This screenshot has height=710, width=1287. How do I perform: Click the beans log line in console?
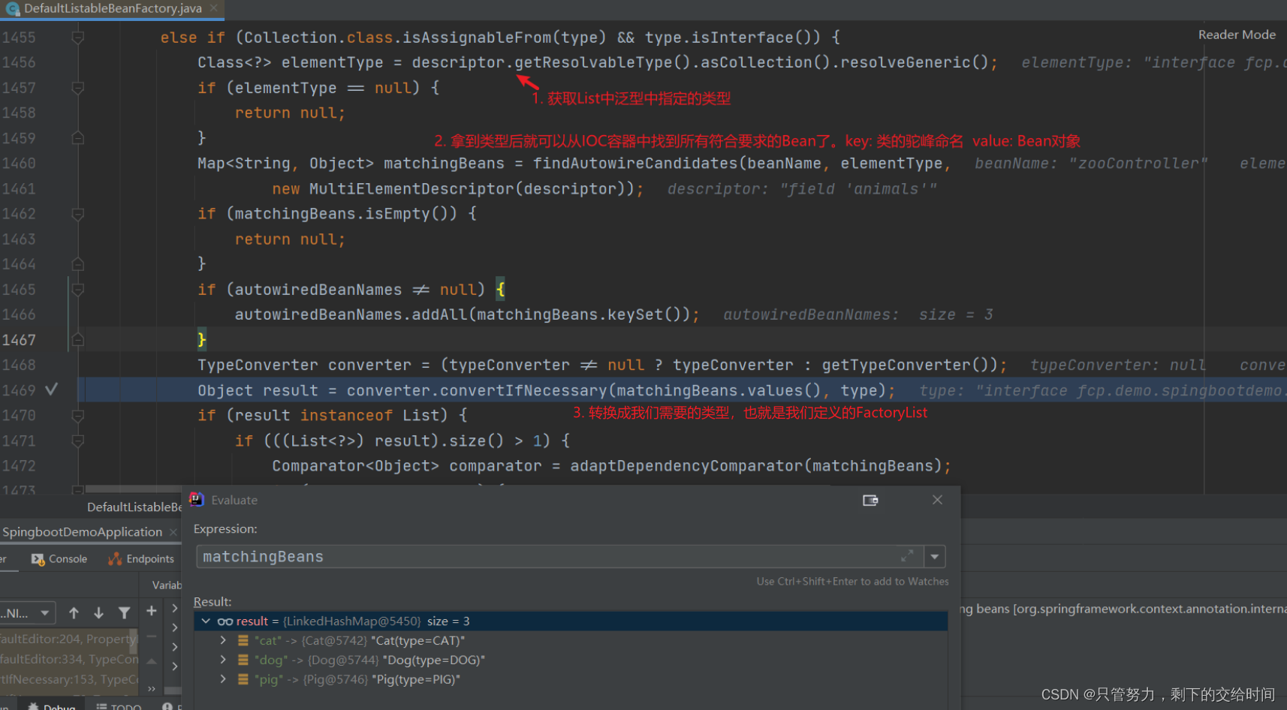(x=1123, y=609)
